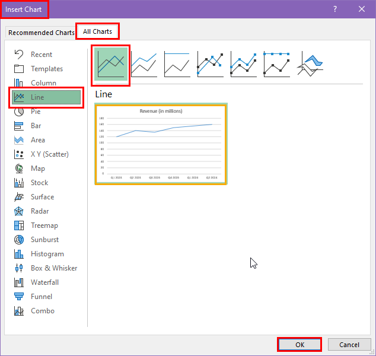Click the Box & Whisker category icon
This screenshot has height=356, width=376.
(x=19, y=268)
